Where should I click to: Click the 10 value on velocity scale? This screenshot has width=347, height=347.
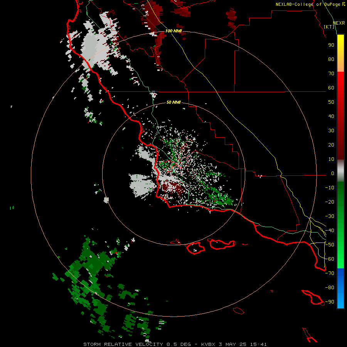331,159
